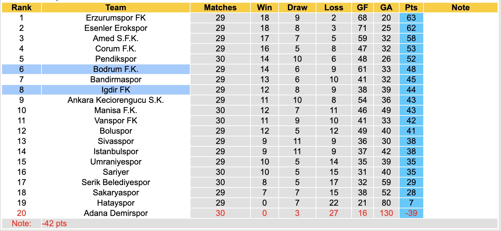Viewport: 501px width, 231px height.
Task: Click the Win column header
Action: pos(265,8)
